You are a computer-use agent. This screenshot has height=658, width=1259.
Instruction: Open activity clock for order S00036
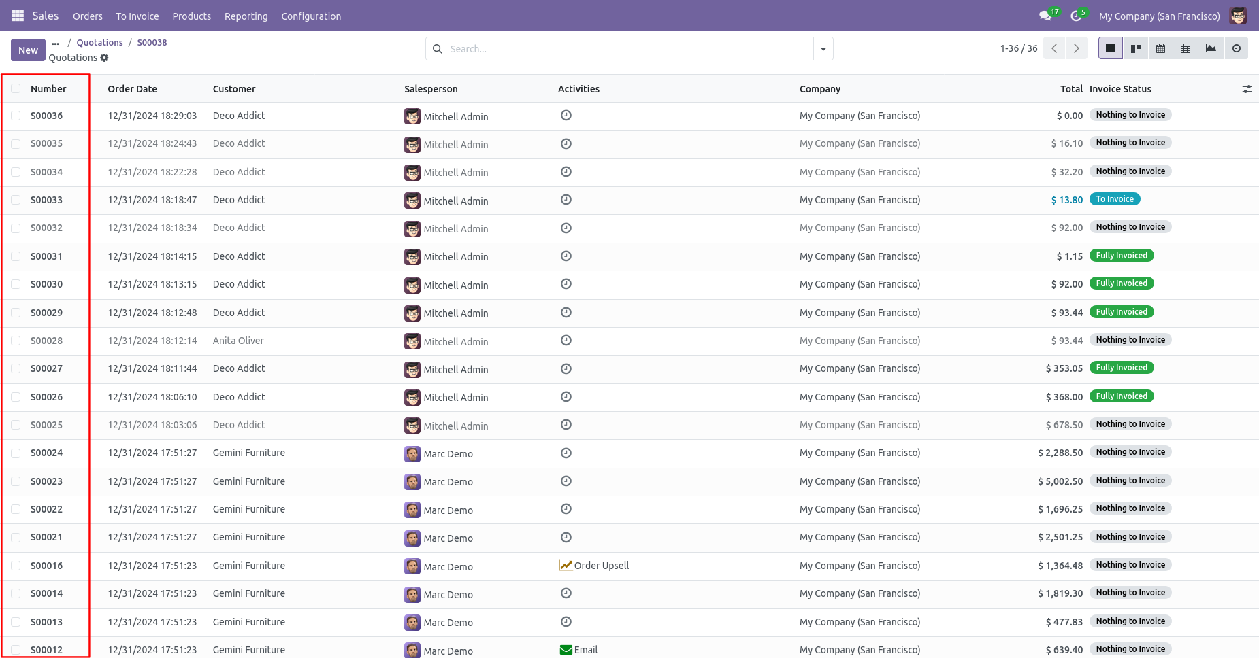(566, 116)
